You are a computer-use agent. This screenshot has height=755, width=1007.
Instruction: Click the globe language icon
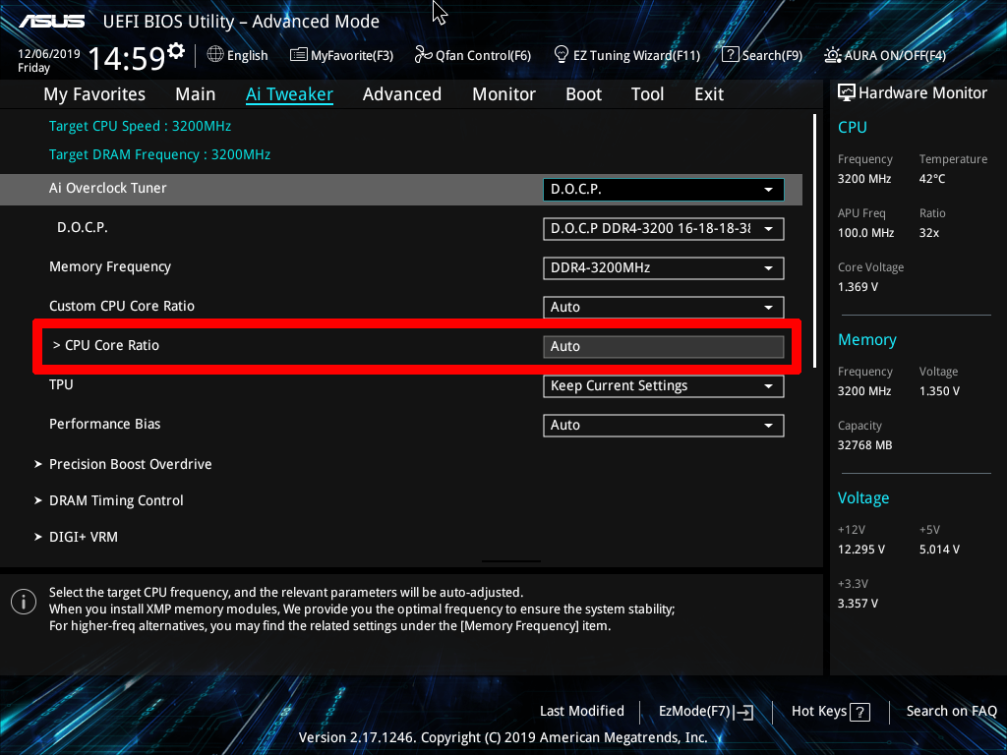coord(215,55)
